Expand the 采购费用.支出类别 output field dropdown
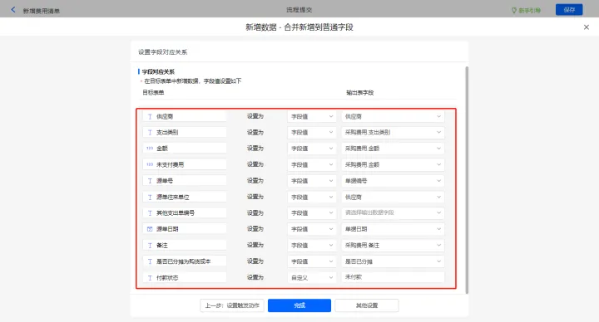Viewport: 599px width, 322px height. click(393, 133)
